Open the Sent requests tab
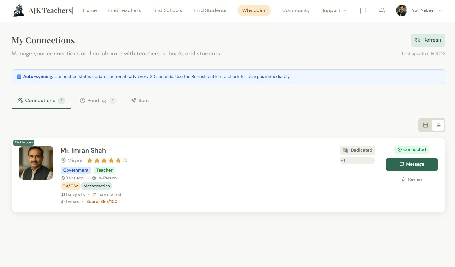 [140, 101]
